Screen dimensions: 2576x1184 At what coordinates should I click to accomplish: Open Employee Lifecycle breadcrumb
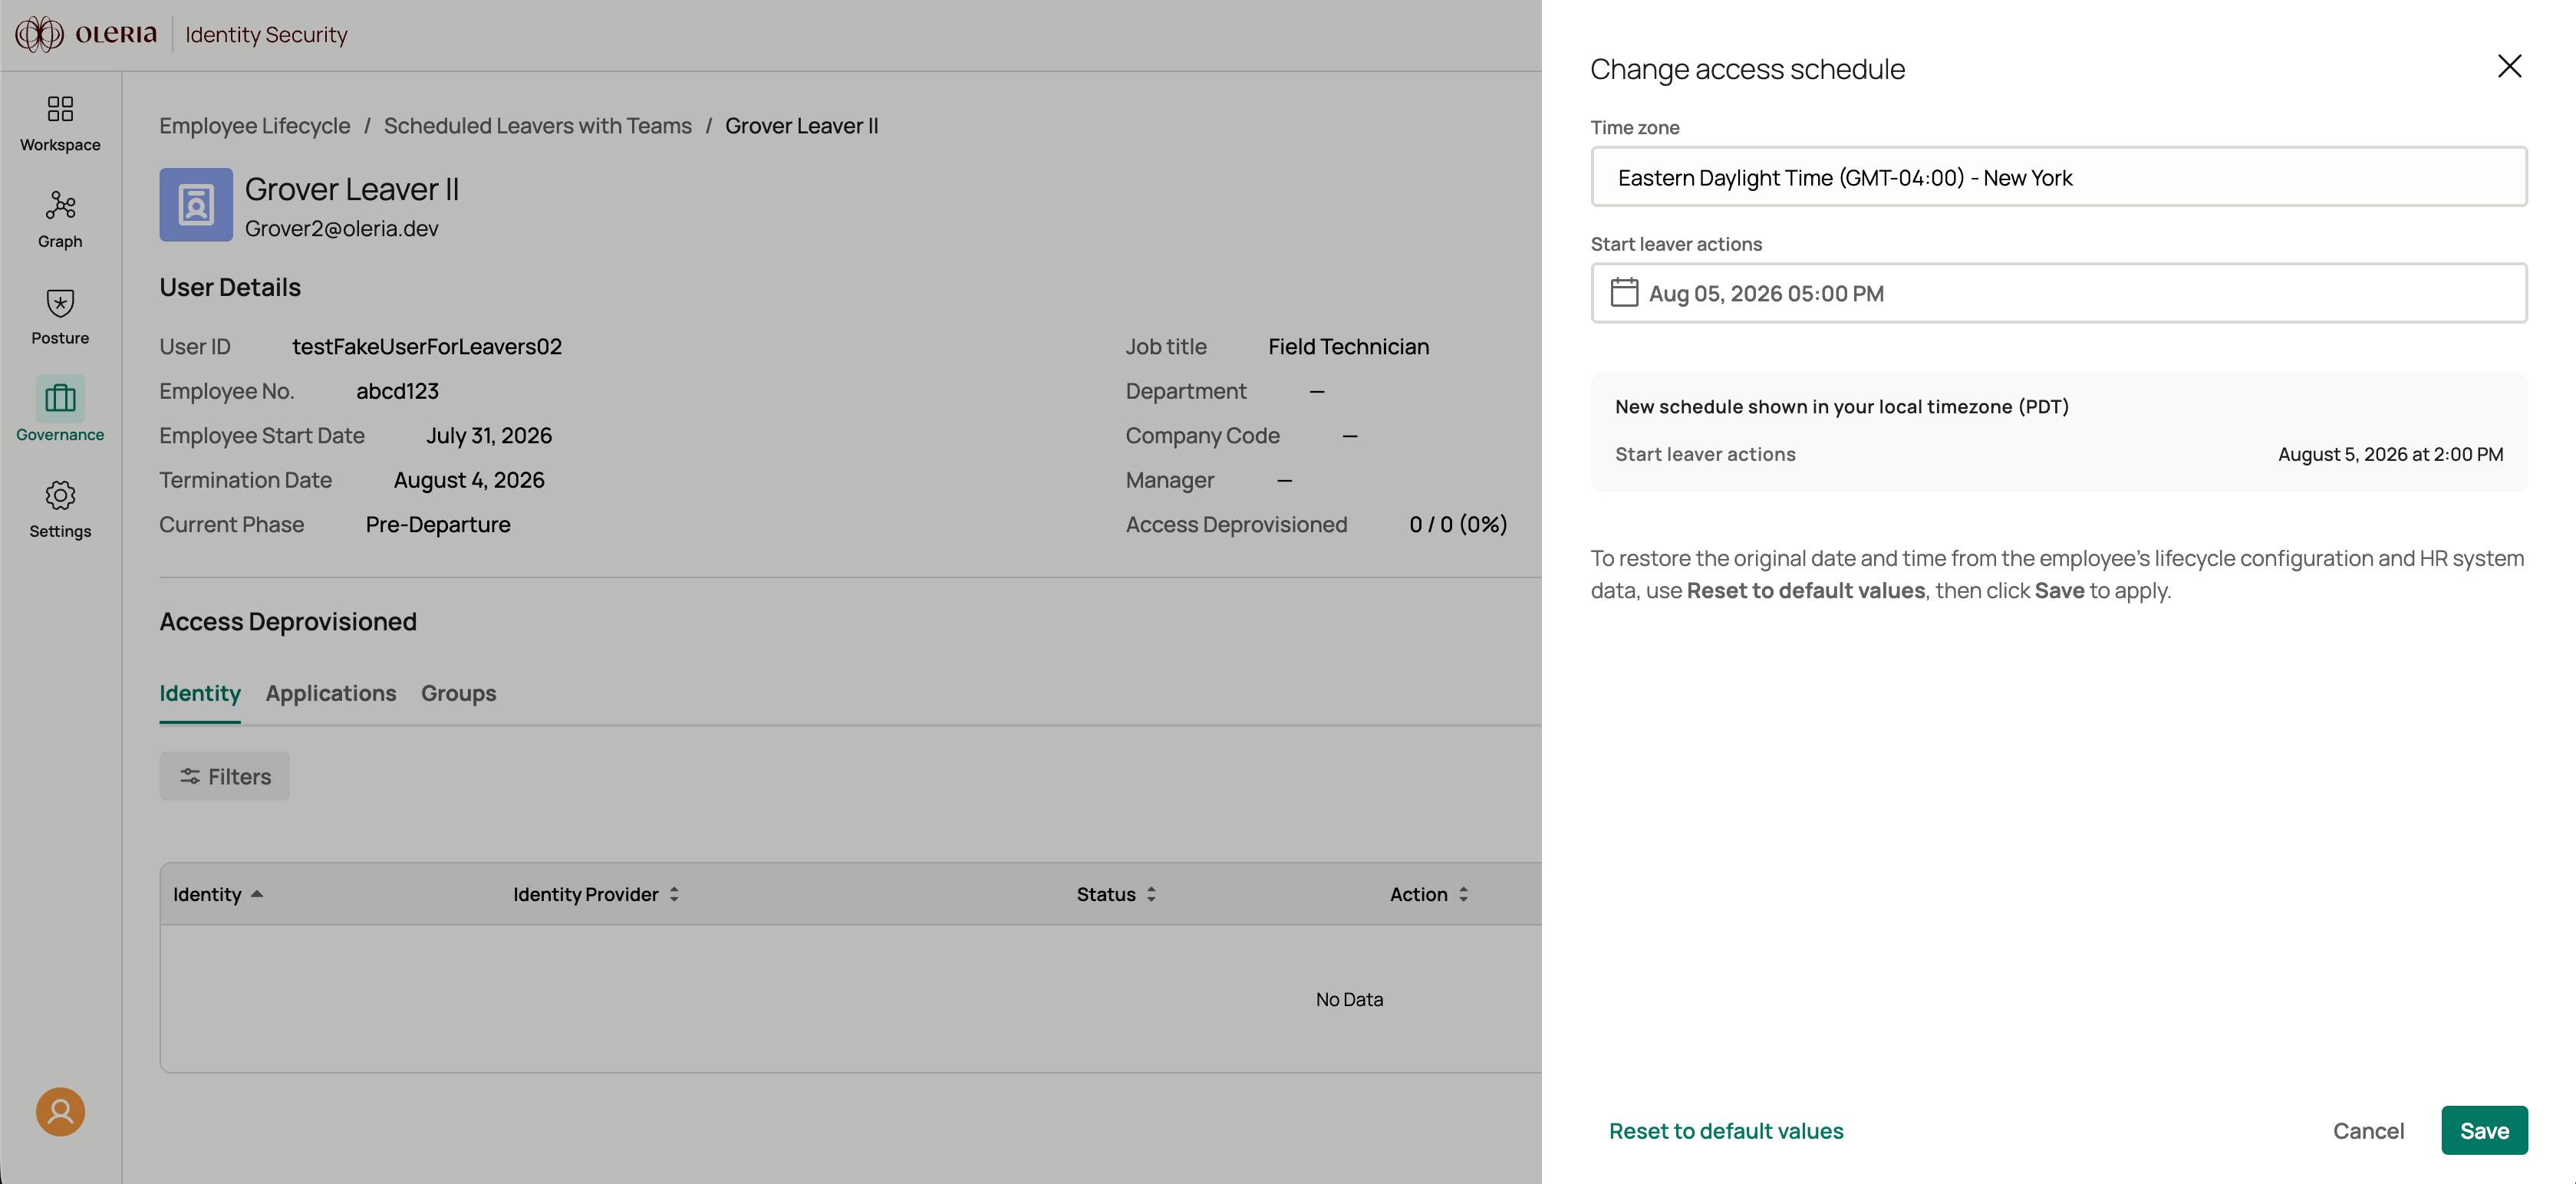255,126
